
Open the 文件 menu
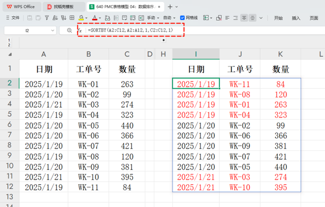(13, 18)
